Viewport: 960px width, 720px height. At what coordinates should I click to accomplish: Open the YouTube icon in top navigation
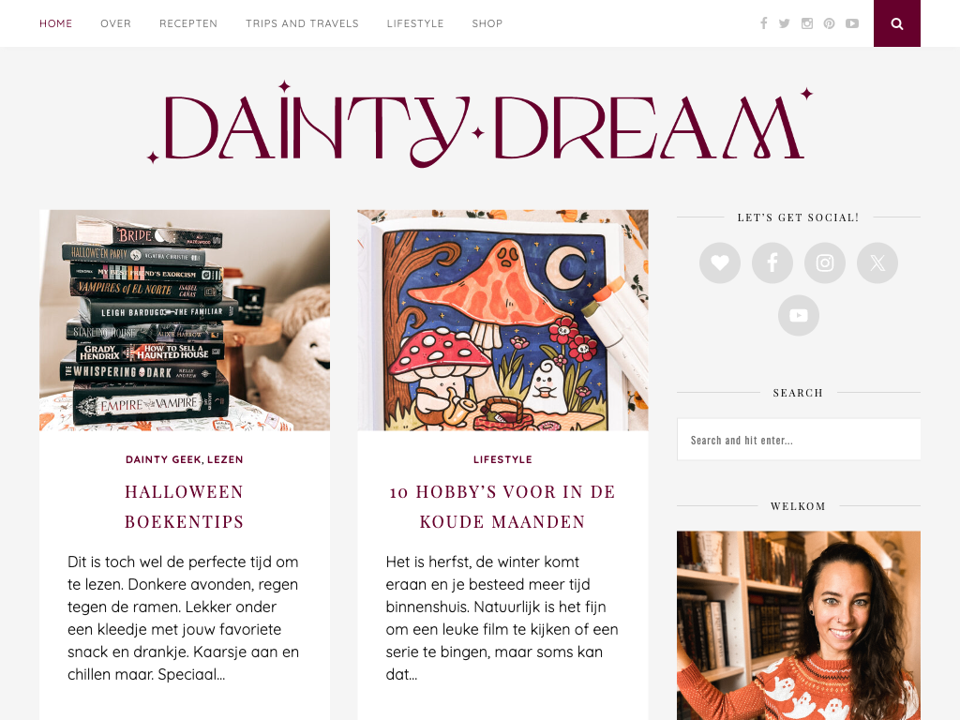coord(851,23)
